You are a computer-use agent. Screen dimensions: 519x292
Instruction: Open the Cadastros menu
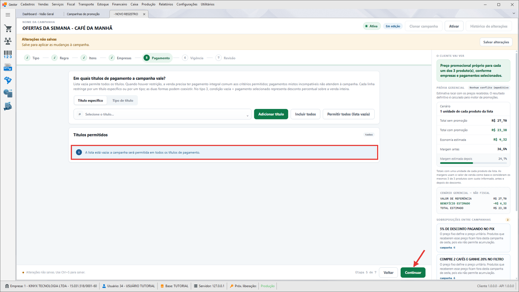coord(28,4)
